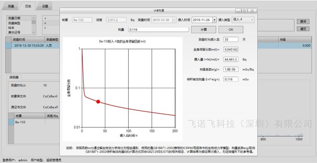Image resolution: width=317 pixels, height=163 pixels.
Task: Click the 清空 button
Action: tap(303, 29)
